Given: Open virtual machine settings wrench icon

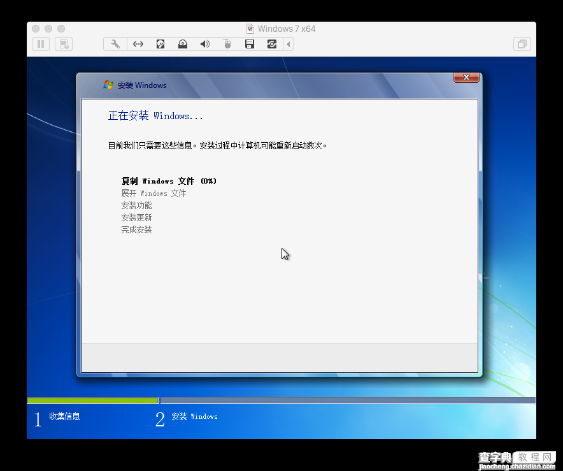Looking at the screenshot, I should tap(115, 44).
